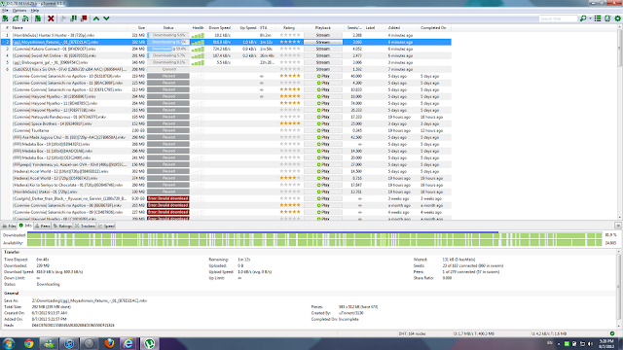This screenshot has width=623, height=350.
Task: Click Stream button for Kokoro Connect
Action: point(323,49)
